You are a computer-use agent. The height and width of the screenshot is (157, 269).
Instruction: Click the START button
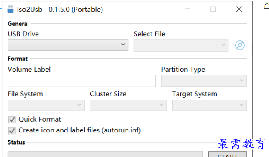pos(228,154)
